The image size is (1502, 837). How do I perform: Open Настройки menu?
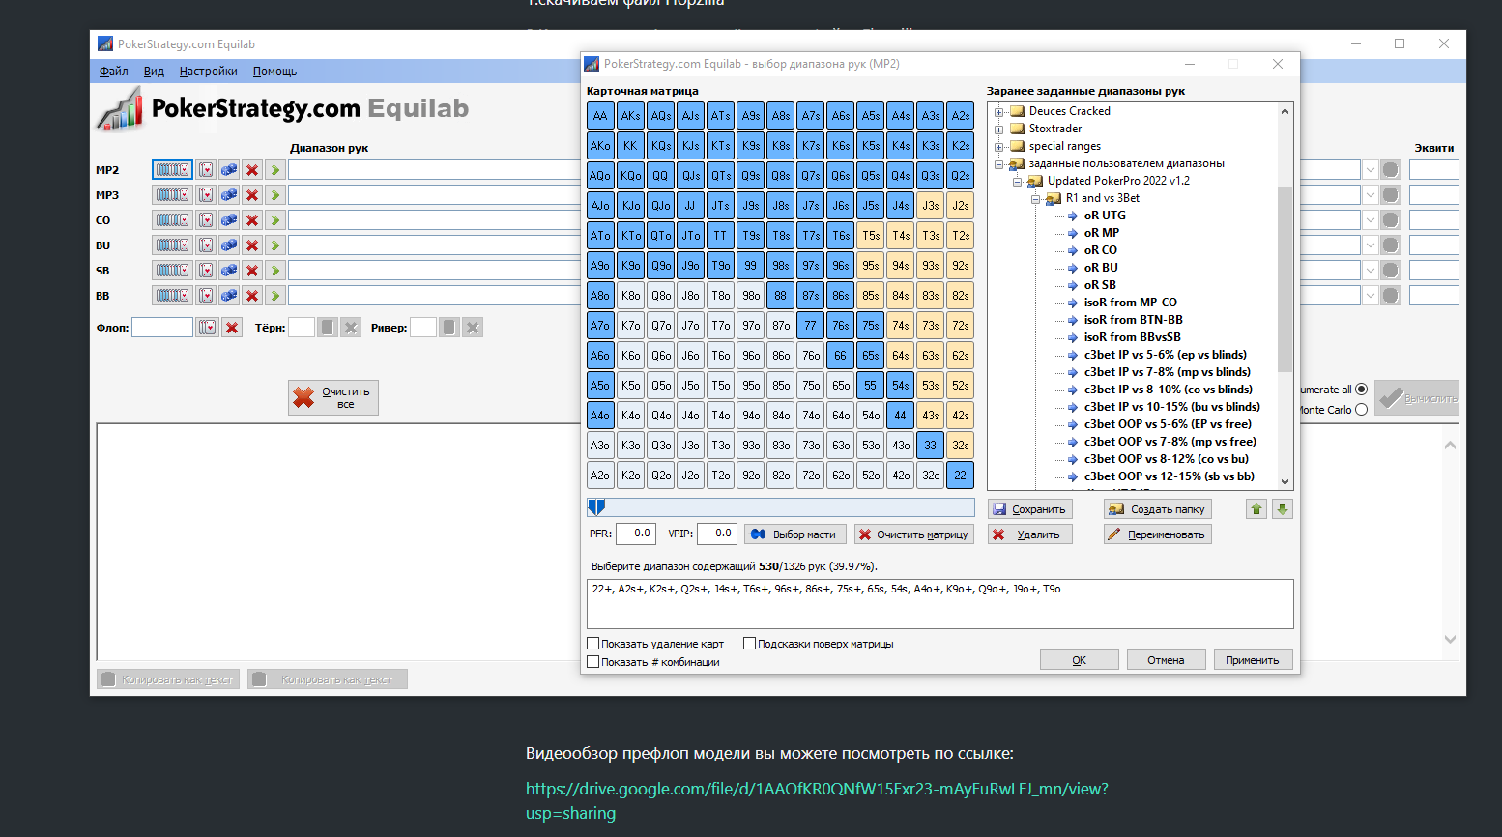(x=208, y=72)
